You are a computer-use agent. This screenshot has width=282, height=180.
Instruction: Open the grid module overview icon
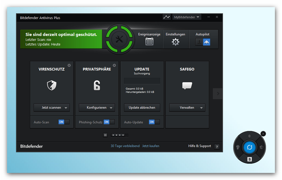105,135
